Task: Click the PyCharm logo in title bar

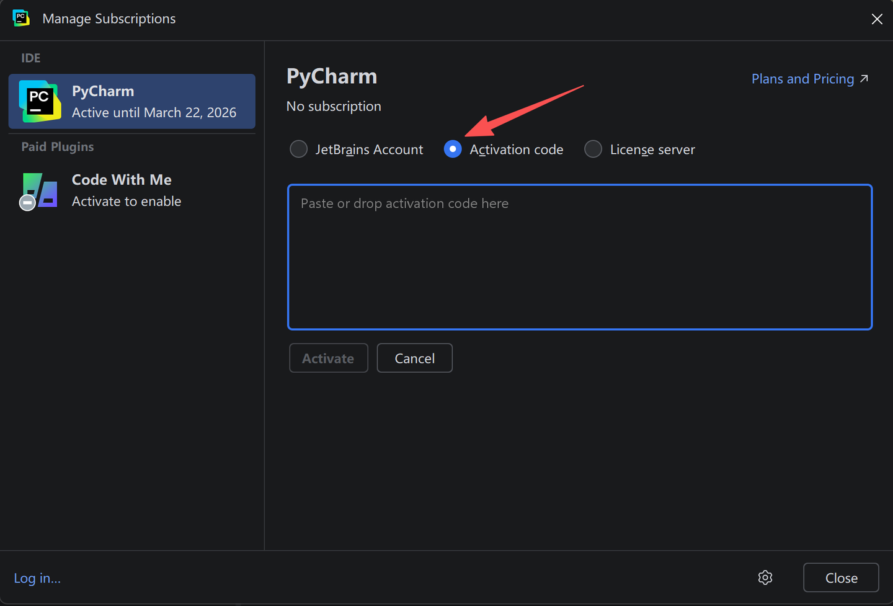Action: [21, 18]
